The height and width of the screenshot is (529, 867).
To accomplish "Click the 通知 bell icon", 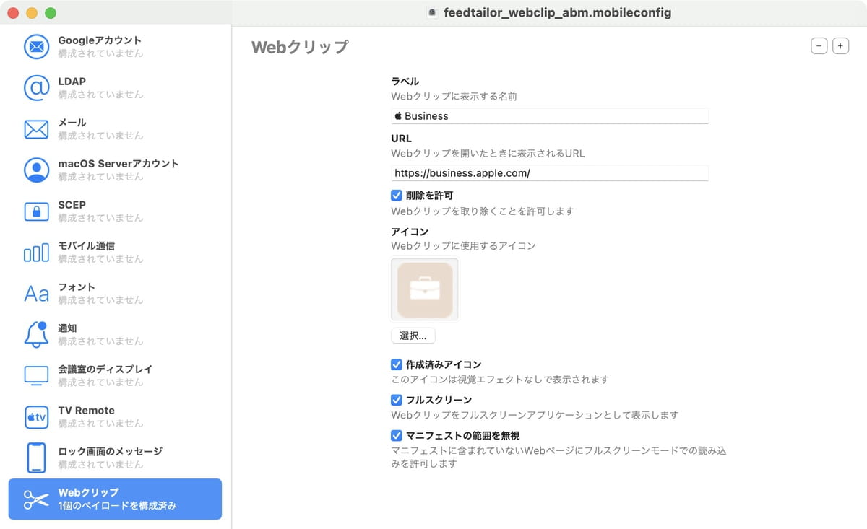I will (36, 335).
